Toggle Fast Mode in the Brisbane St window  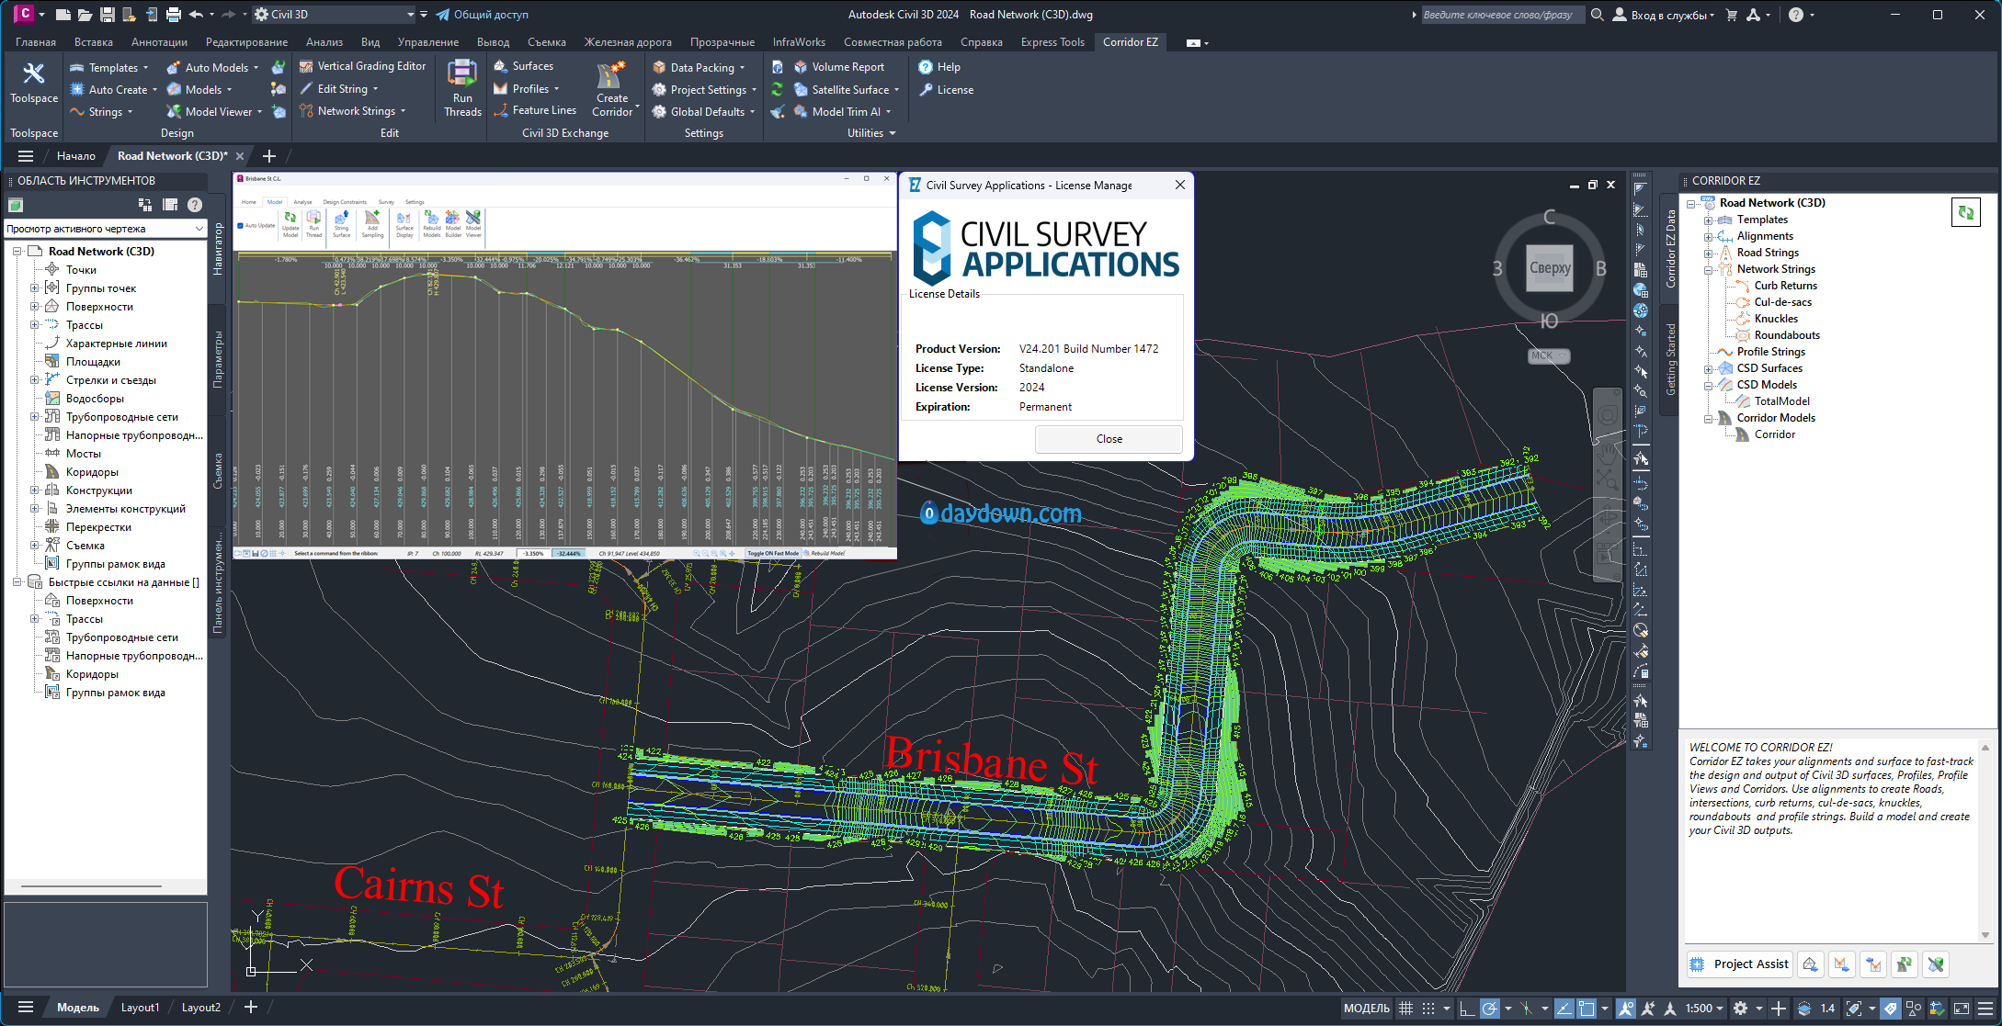[x=772, y=553]
